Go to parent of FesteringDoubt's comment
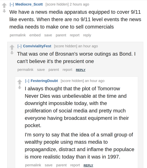 [61, 165]
